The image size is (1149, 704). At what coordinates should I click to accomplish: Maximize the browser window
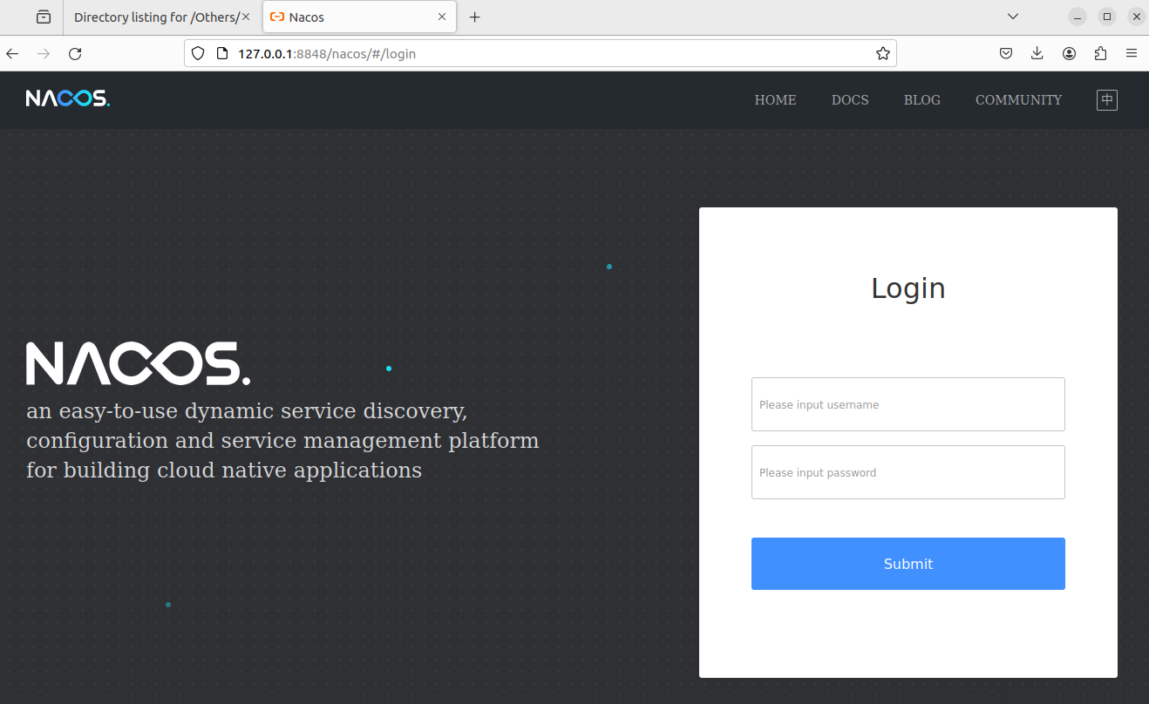(1107, 17)
